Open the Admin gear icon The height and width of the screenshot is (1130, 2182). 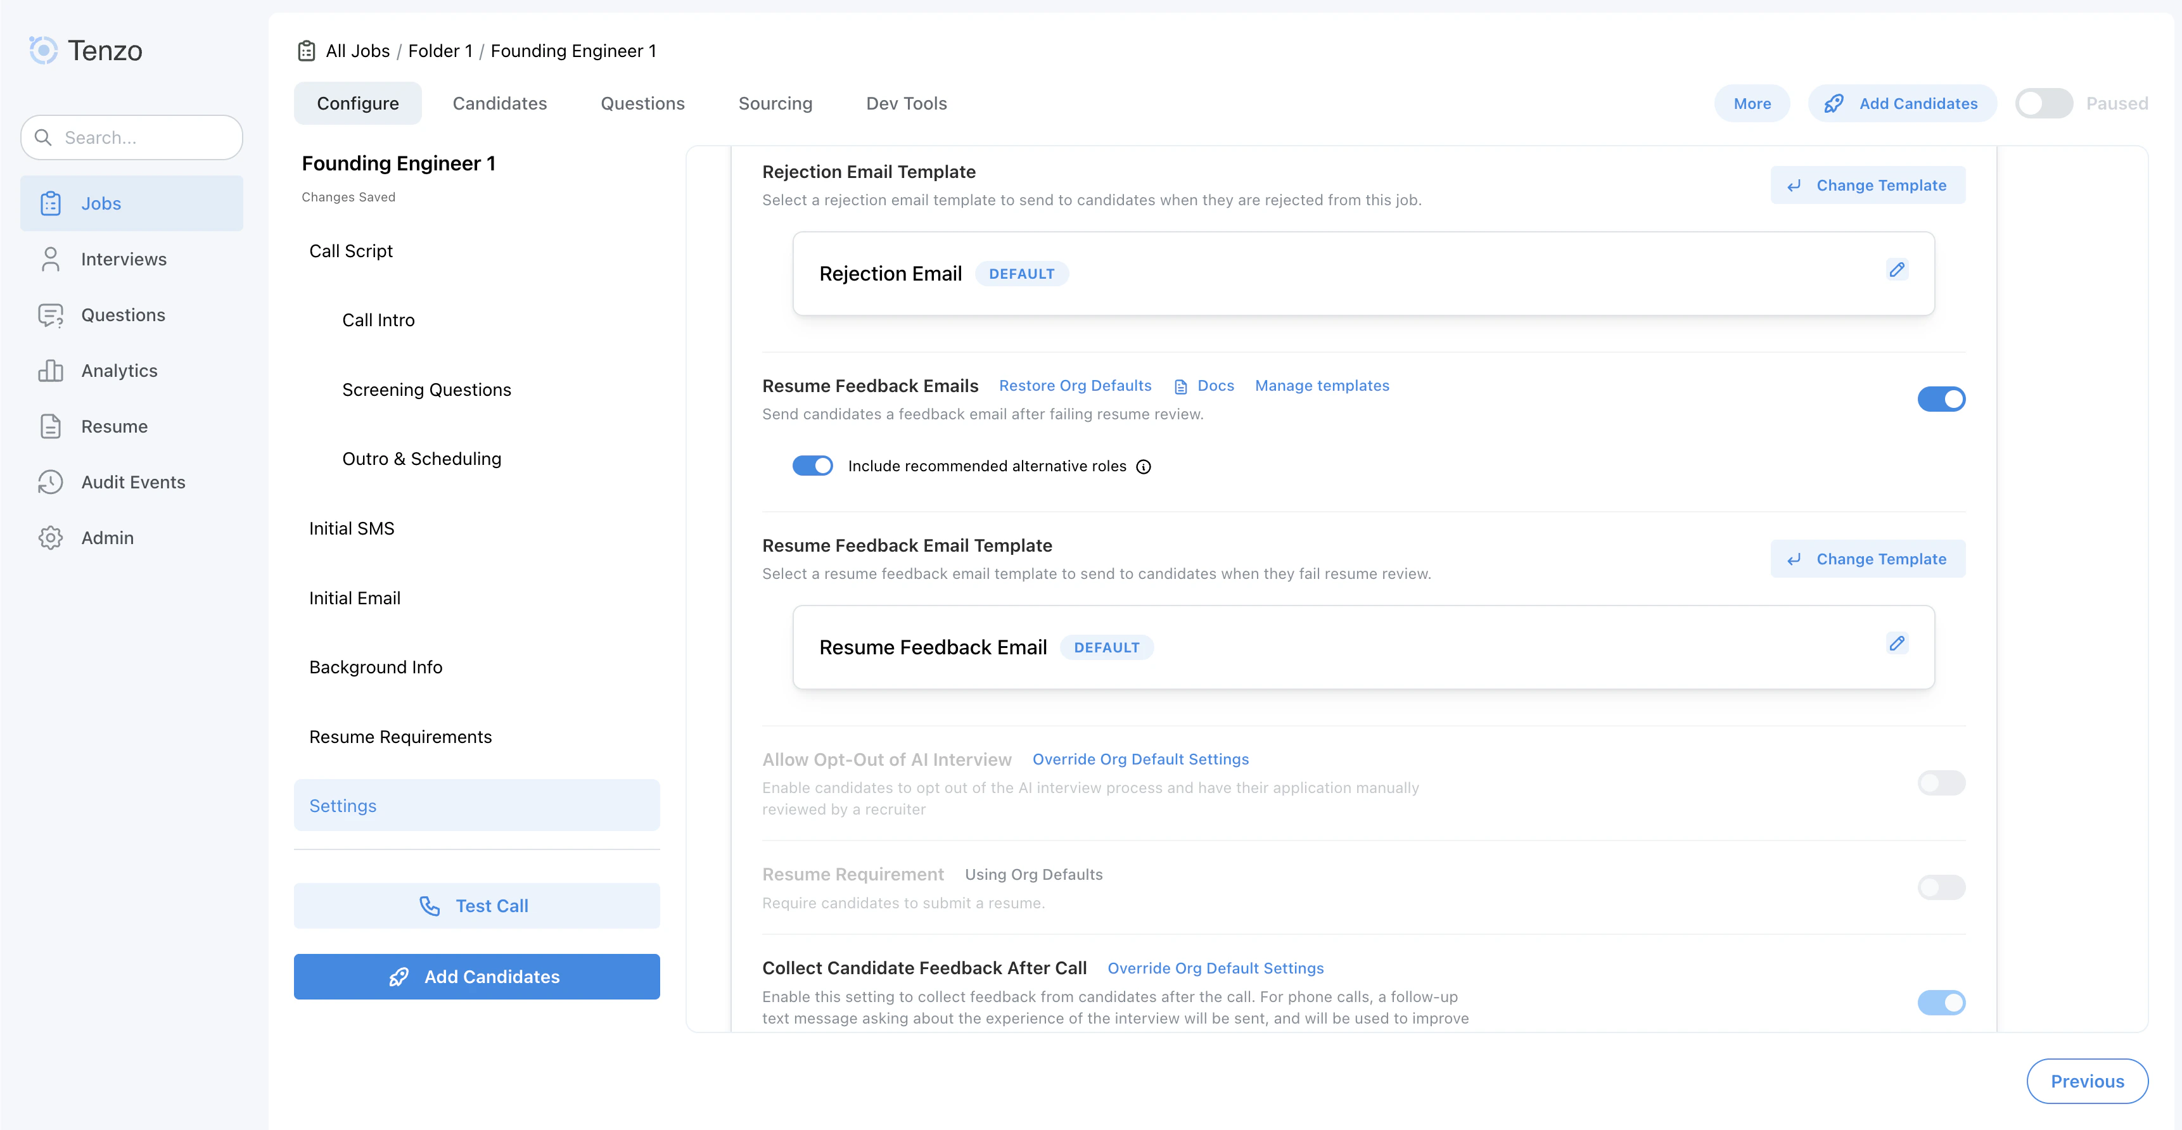click(51, 537)
